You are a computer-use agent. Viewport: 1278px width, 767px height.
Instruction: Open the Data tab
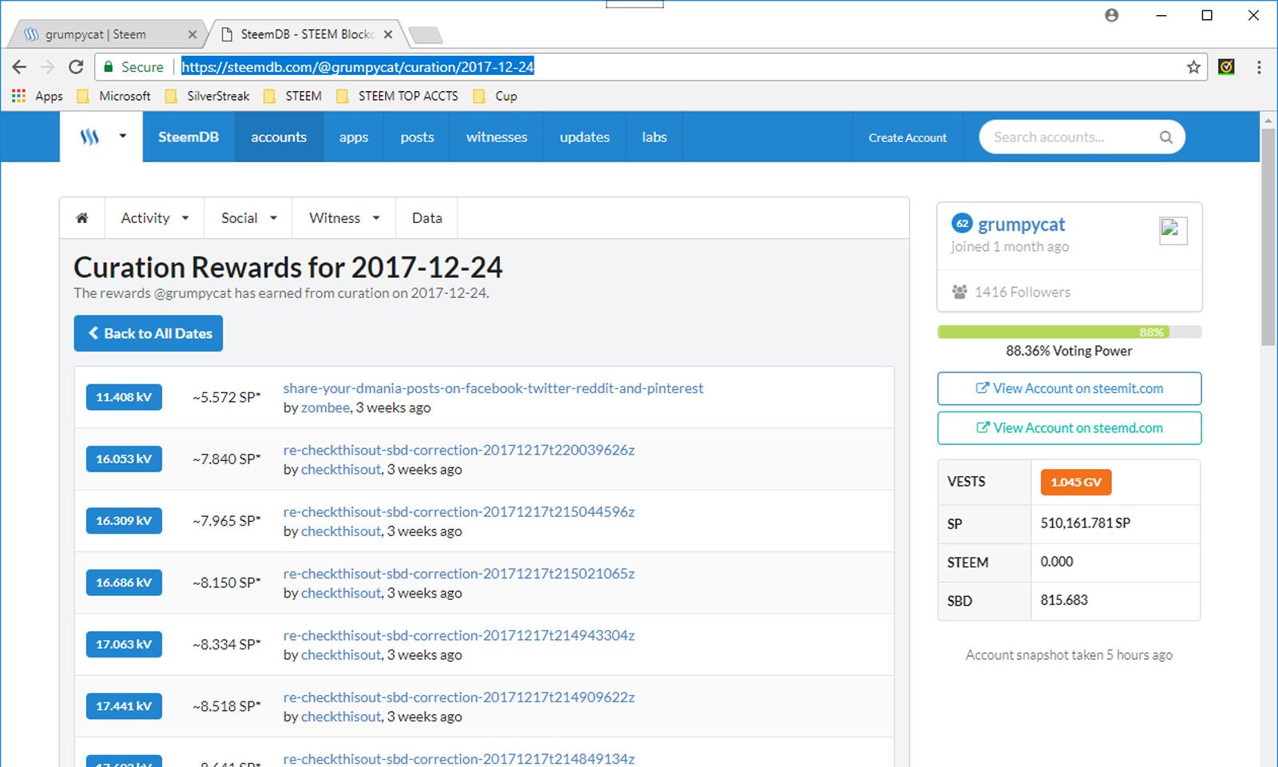click(x=427, y=218)
